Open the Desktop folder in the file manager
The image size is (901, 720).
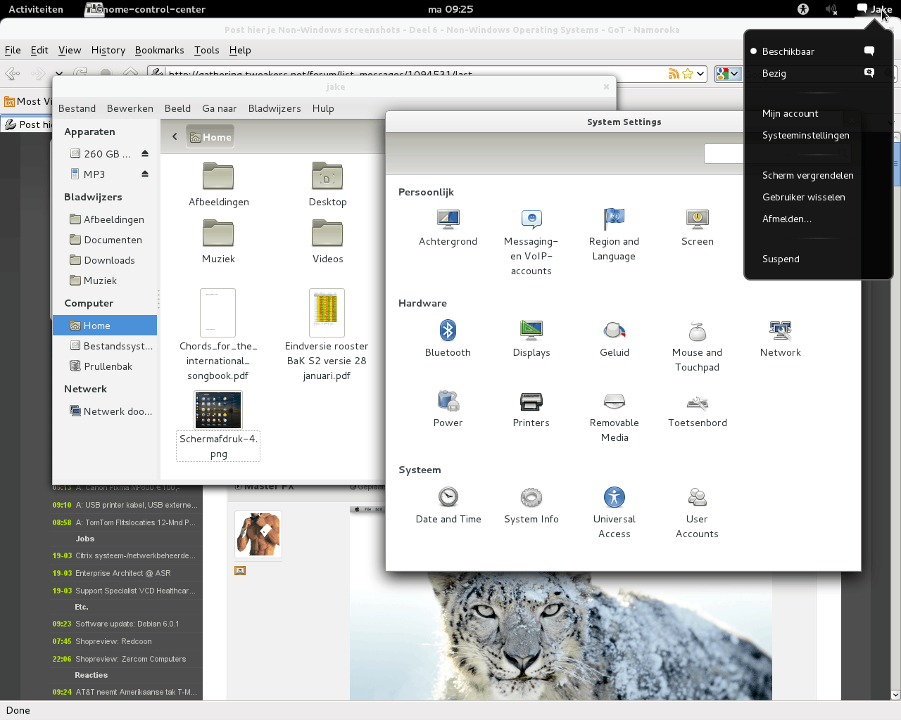click(327, 184)
